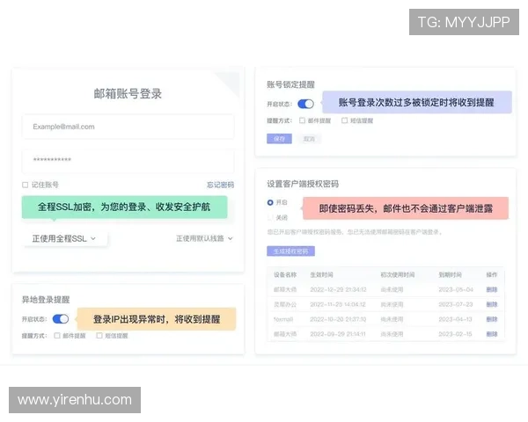Check the 记住账号 remember account checkbox
This screenshot has height=422, width=528.
coord(25,185)
